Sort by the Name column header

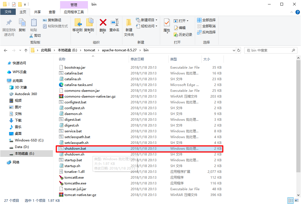tap(62, 59)
